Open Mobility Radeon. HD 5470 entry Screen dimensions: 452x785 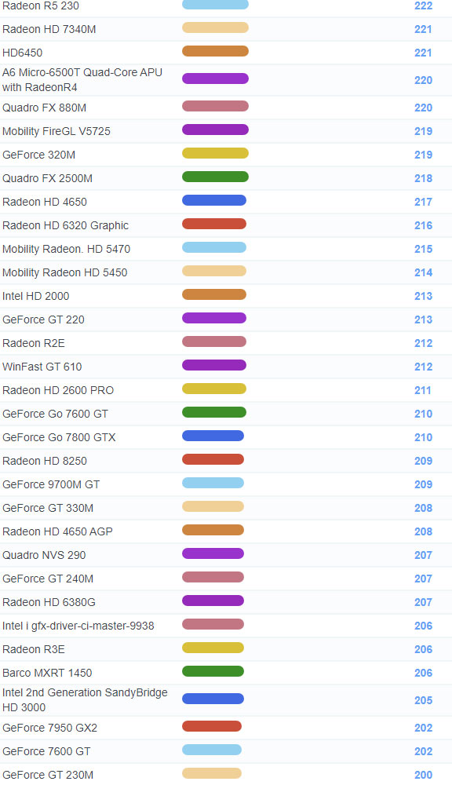(x=66, y=250)
